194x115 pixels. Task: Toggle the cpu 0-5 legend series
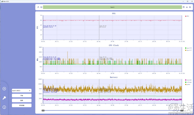click(x=188, y=48)
